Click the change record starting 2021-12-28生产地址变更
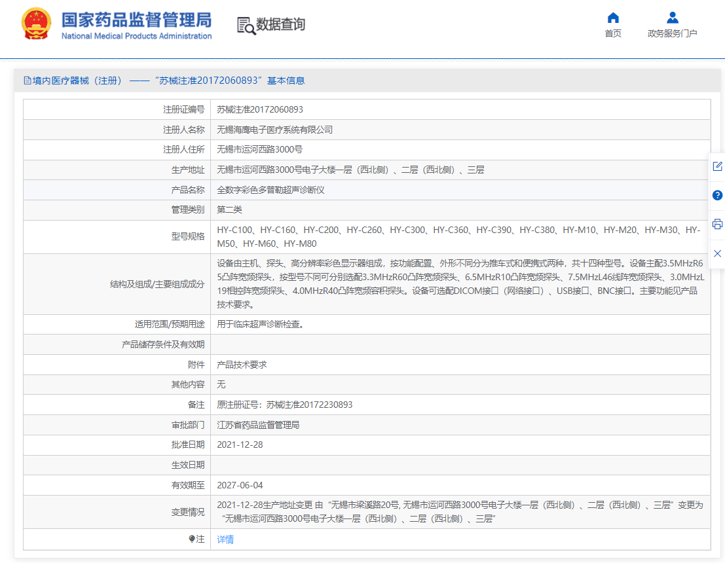The width and height of the screenshot is (725, 563). (x=460, y=512)
